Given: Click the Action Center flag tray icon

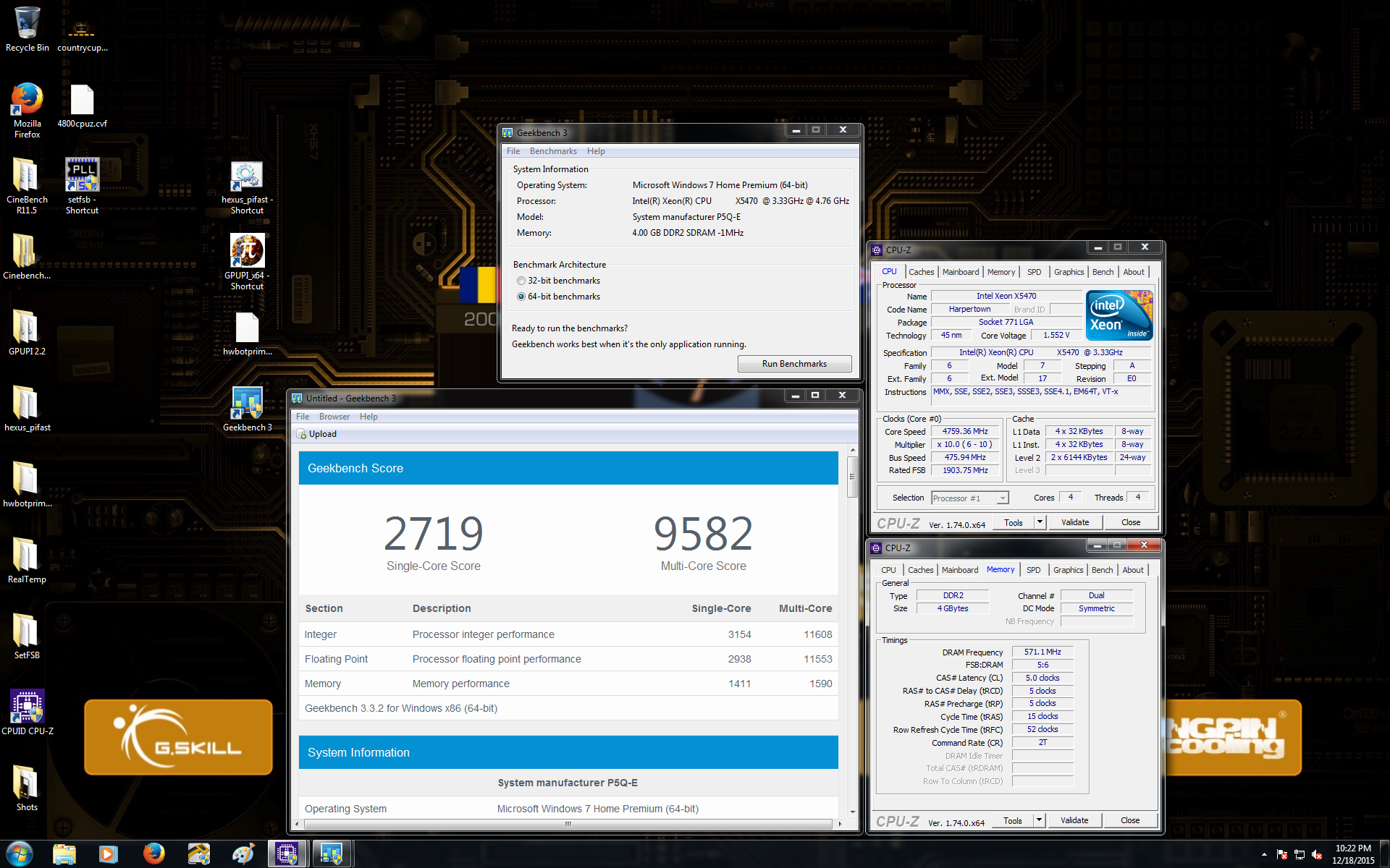Looking at the screenshot, I should [x=1282, y=854].
